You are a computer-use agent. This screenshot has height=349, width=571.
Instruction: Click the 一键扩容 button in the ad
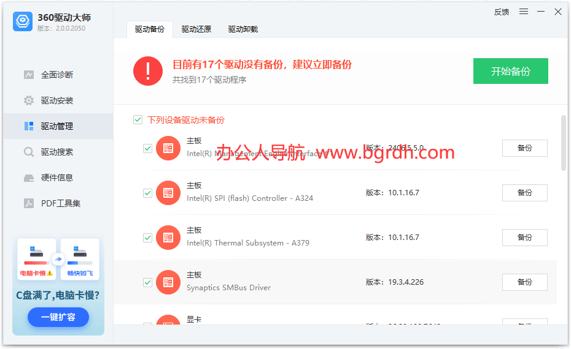point(58,317)
